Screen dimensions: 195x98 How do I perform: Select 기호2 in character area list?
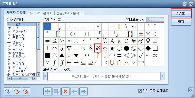(22, 28)
